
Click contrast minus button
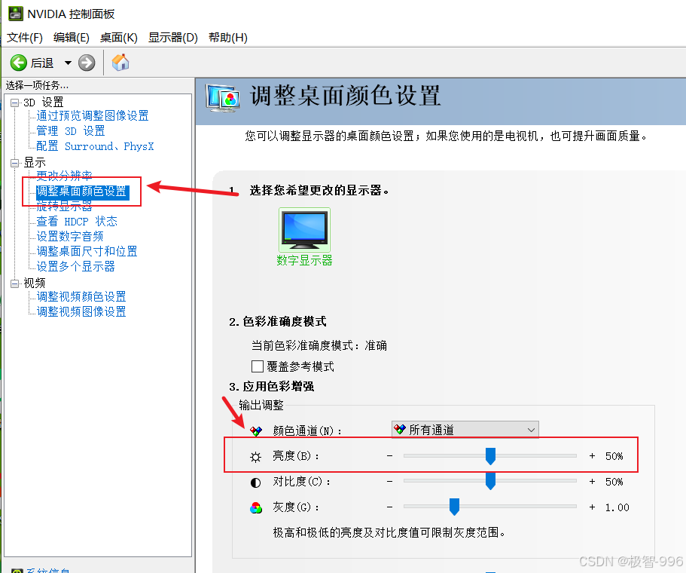pyautogui.click(x=389, y=482)
